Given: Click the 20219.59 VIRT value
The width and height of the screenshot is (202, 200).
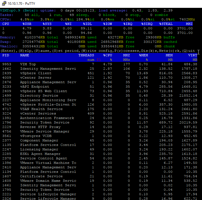Looking at the screenshot, I should pyautogui.click(x=188, y=122).
